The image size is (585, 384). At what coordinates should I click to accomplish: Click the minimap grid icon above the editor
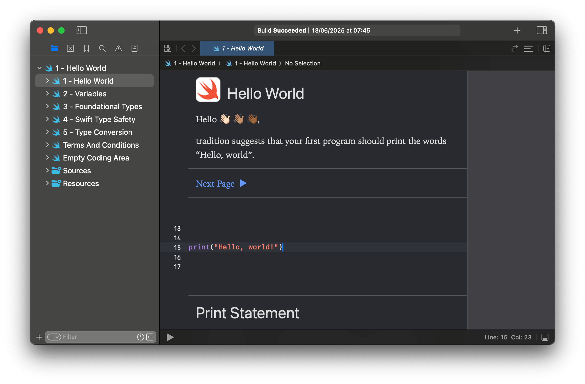click(168, 48)
